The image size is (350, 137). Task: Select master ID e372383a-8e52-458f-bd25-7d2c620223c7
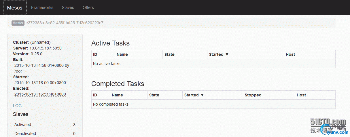[x=65, y=23]
